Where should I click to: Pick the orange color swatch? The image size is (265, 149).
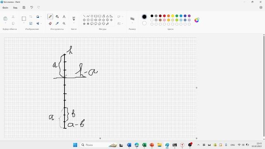(169, 16)
